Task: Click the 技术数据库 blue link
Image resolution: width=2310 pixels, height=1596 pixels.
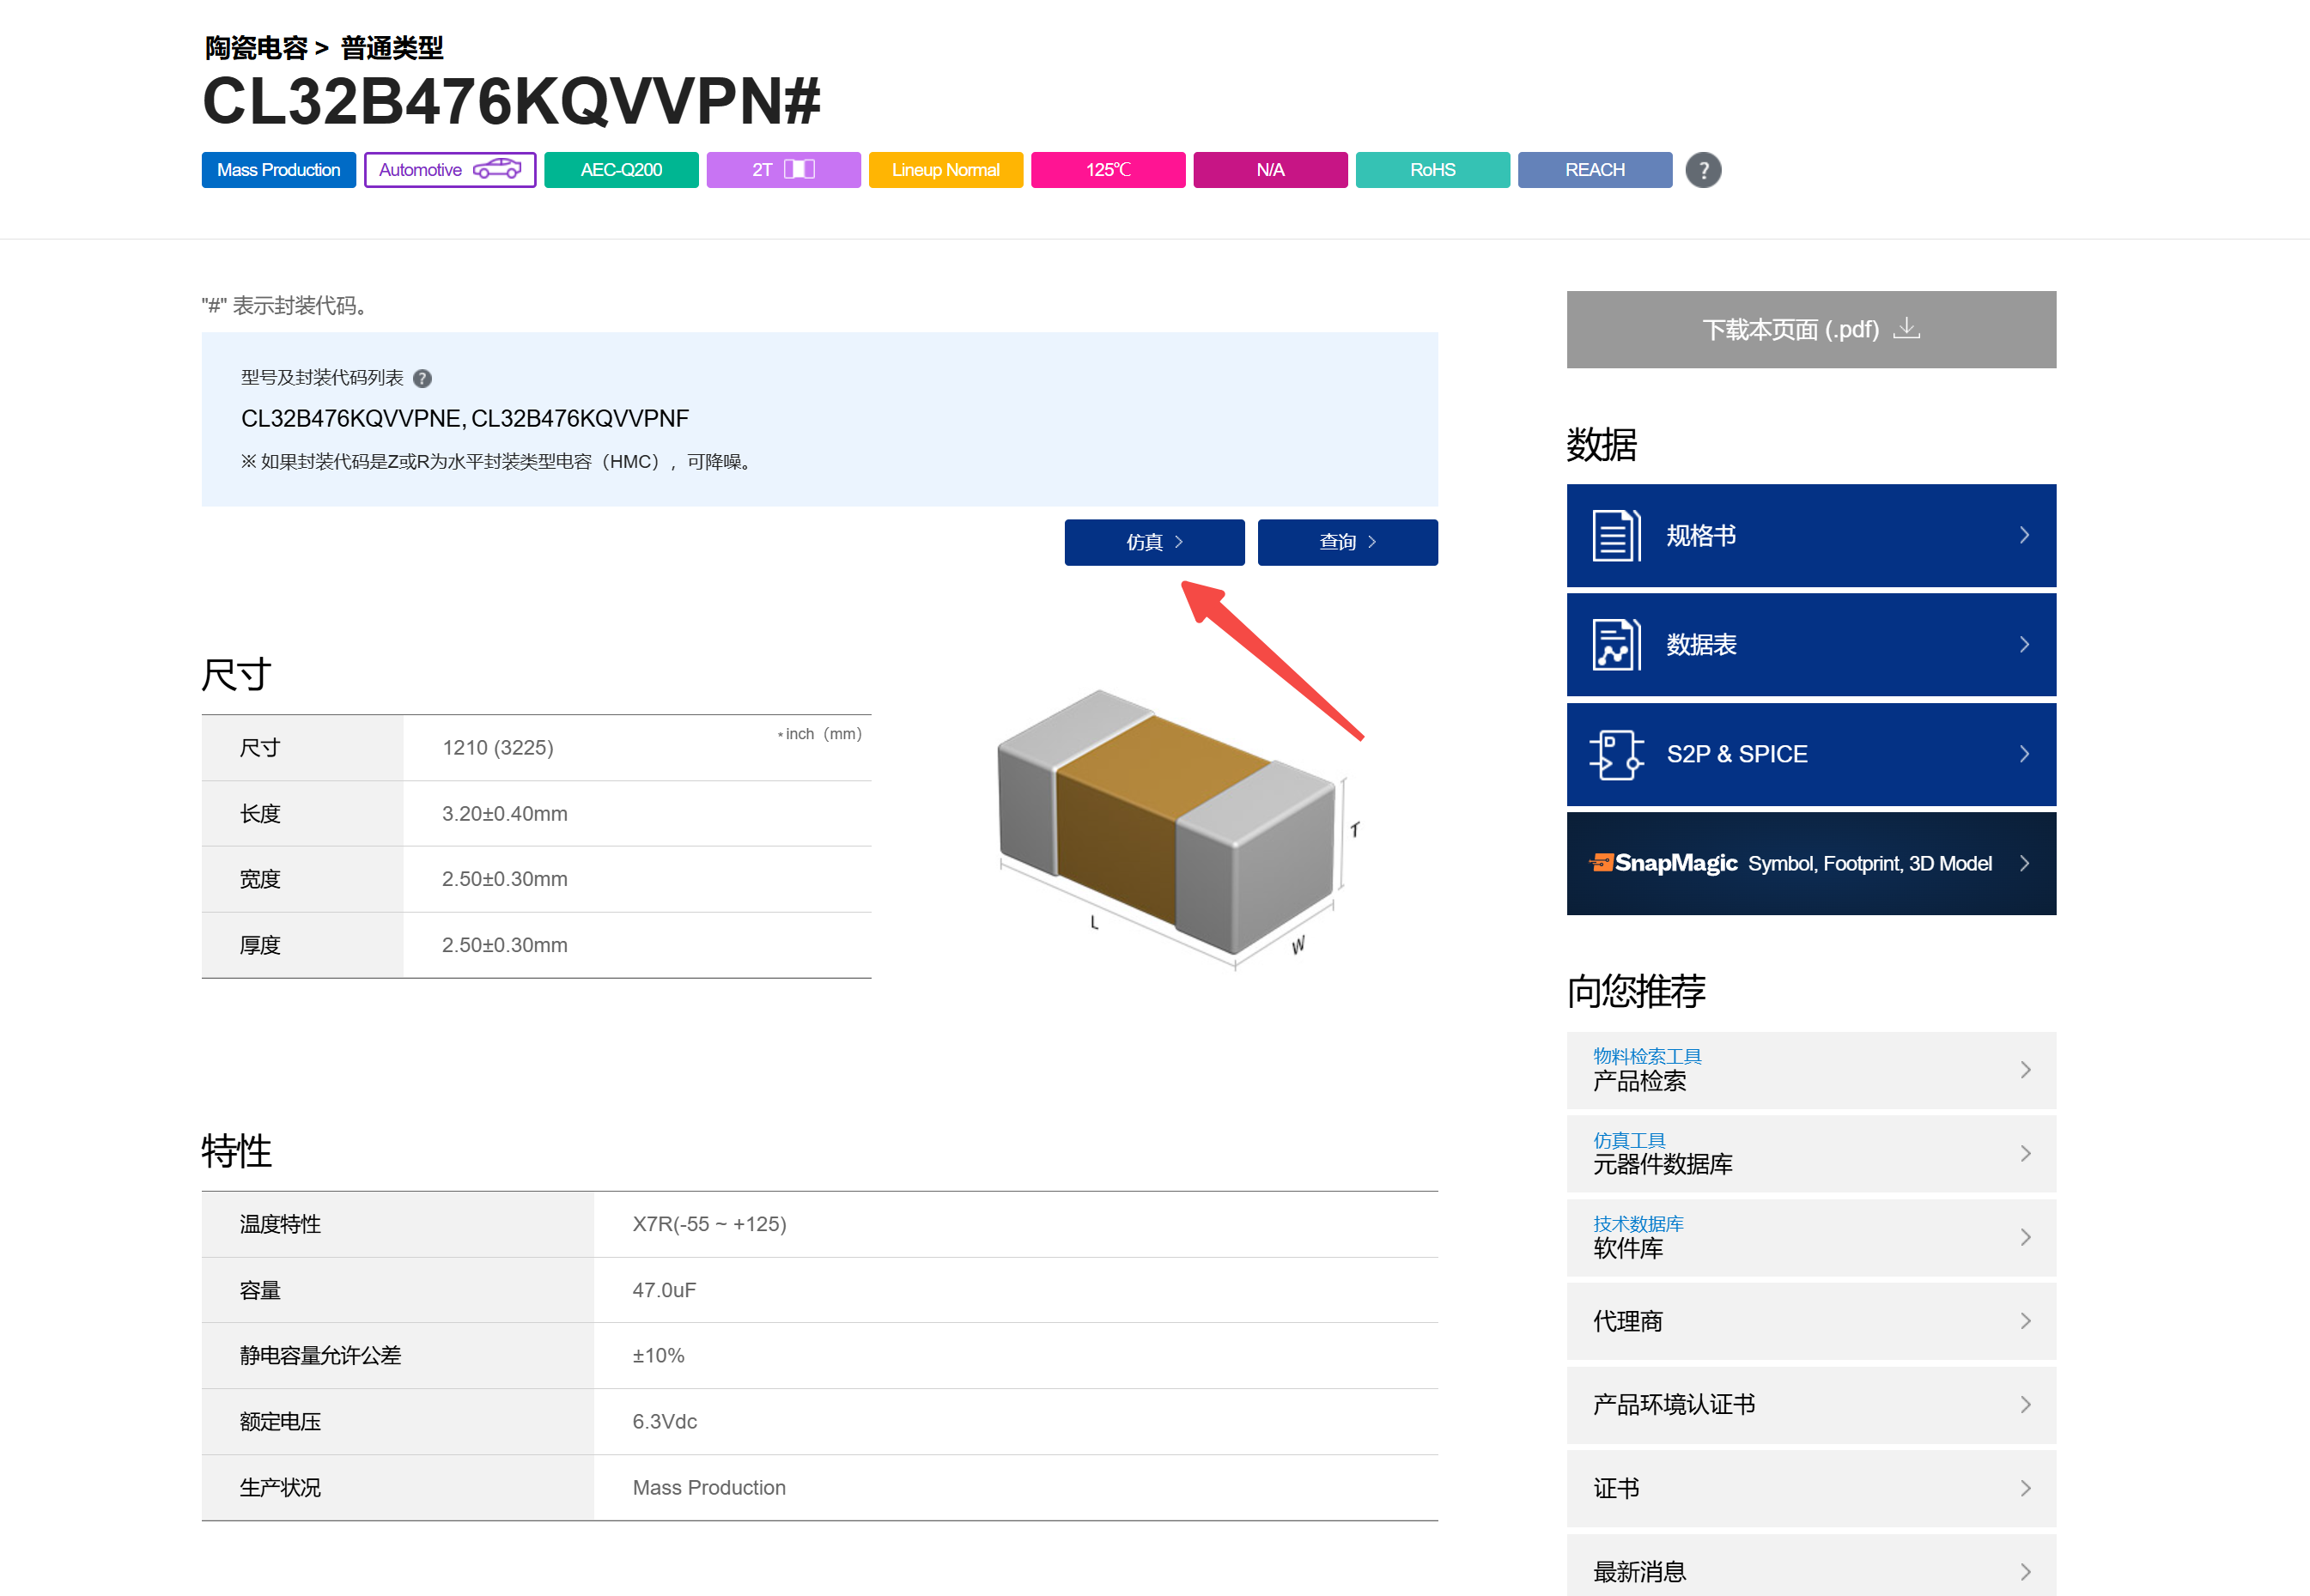Action: tap(1638, 1224)
